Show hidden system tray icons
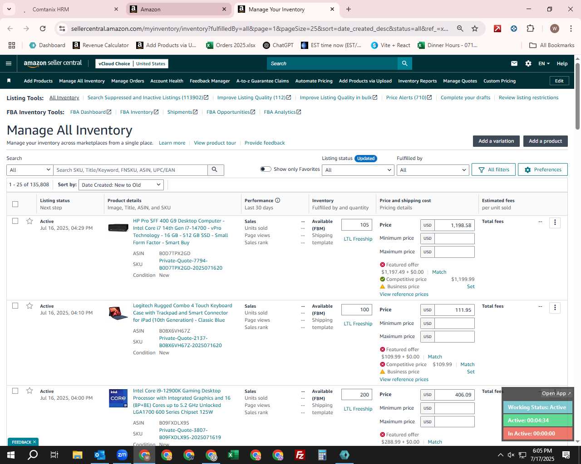Viewport: 581px width, 464px height. click(x=500, y=455)
